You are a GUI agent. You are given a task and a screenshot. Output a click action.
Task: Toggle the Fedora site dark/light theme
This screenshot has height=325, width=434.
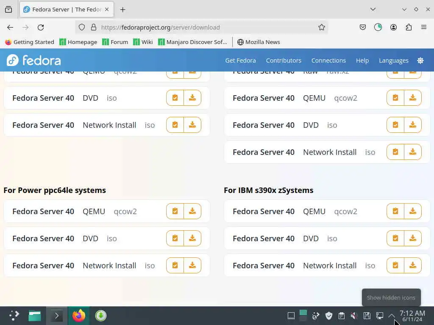click(420, 61)
